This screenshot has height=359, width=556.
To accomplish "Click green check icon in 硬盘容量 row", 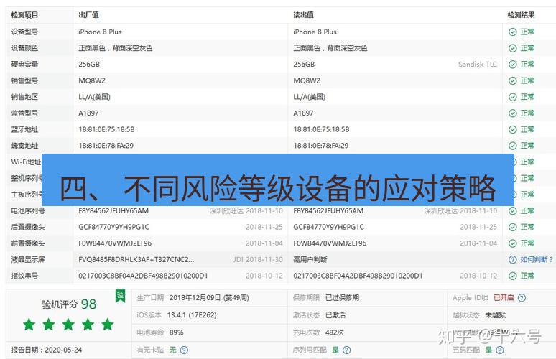I will pyautogui.click(x=512, y=65).
